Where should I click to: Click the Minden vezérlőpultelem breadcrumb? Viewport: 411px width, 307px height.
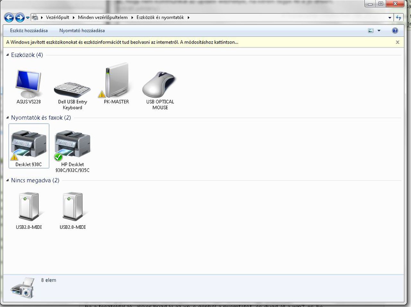tap(103, 17)
